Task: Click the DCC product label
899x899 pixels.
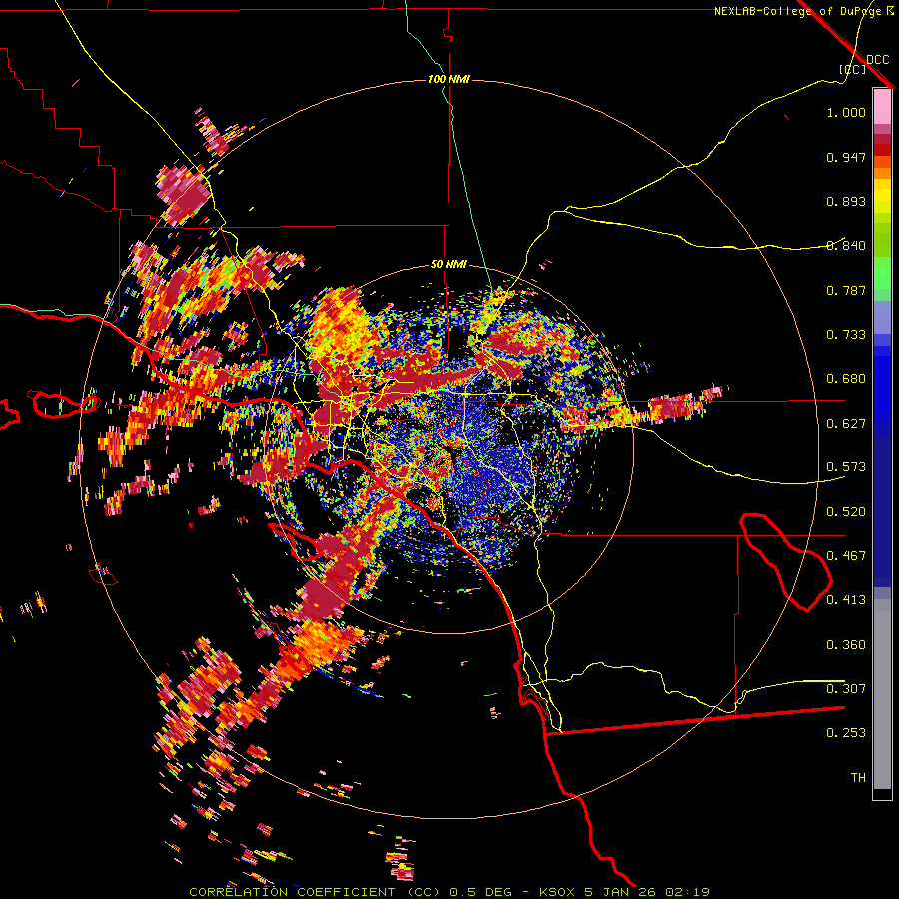Action: [877, 60]
